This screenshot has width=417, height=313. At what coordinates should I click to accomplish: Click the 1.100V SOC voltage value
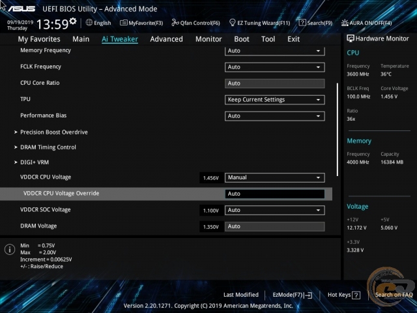click(x=211, y=211)
